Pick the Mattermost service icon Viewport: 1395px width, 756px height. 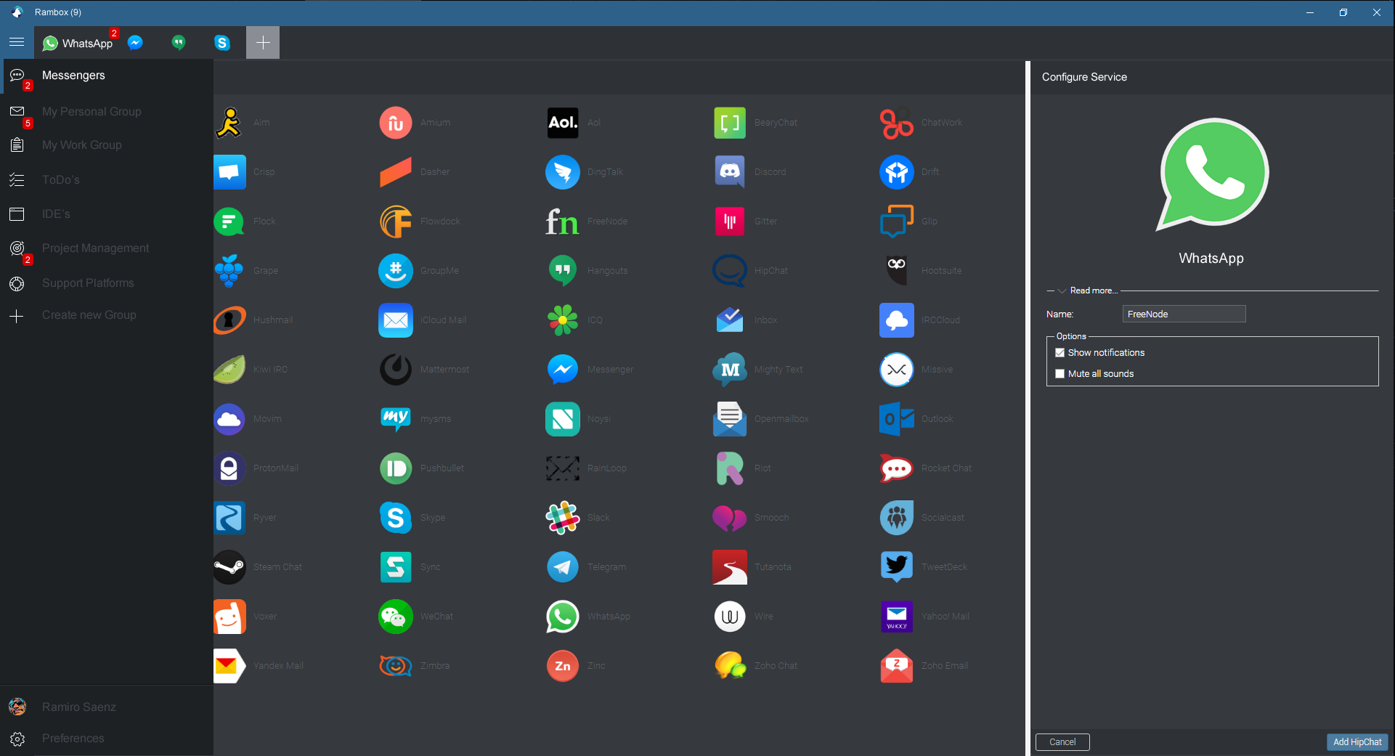(x=396, y=370)
